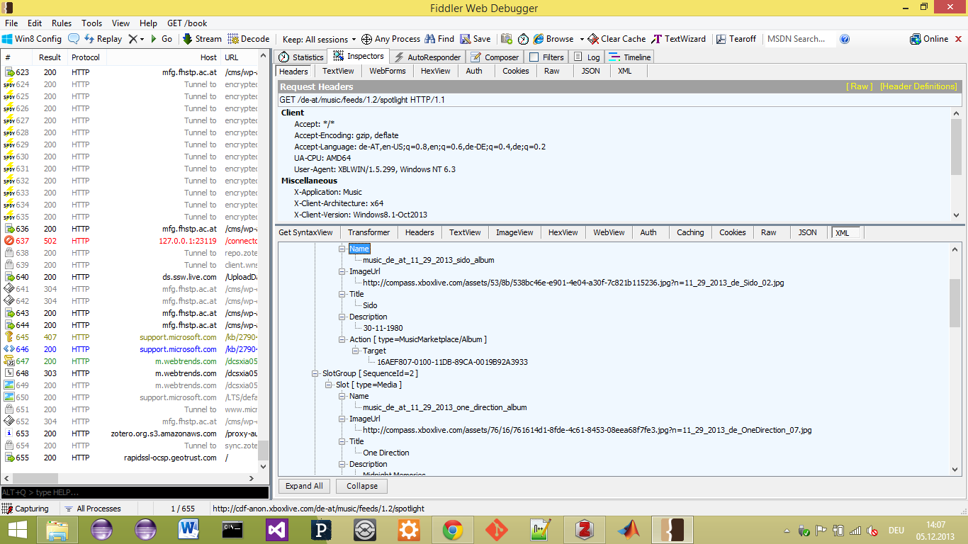This screenshot has height=544, width=968.
Task: Click the camera screenshot icon
Action: 507,39
